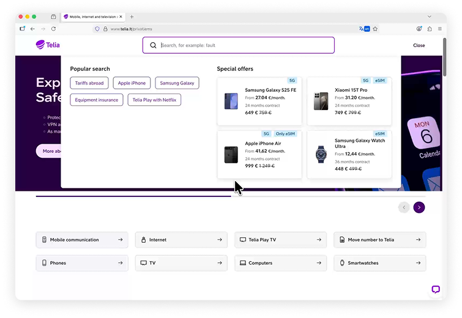462x318 pixels.
Task: Go to next carousel slide
Action: tap(419, 207)
